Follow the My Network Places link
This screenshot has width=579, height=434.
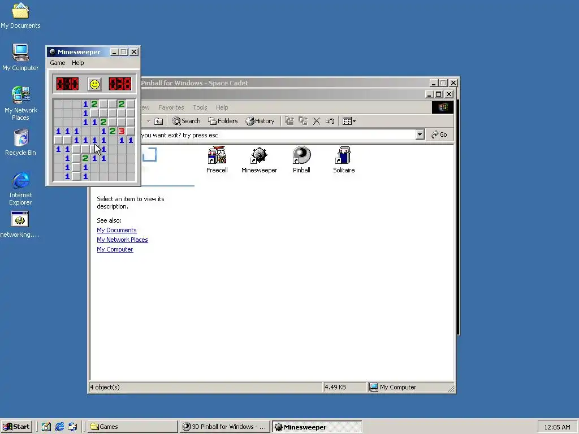tap(122, 240)
